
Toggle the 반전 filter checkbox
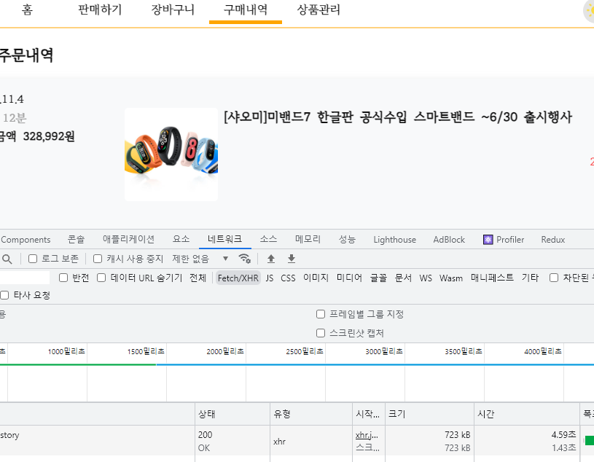[x=63, y=278]
